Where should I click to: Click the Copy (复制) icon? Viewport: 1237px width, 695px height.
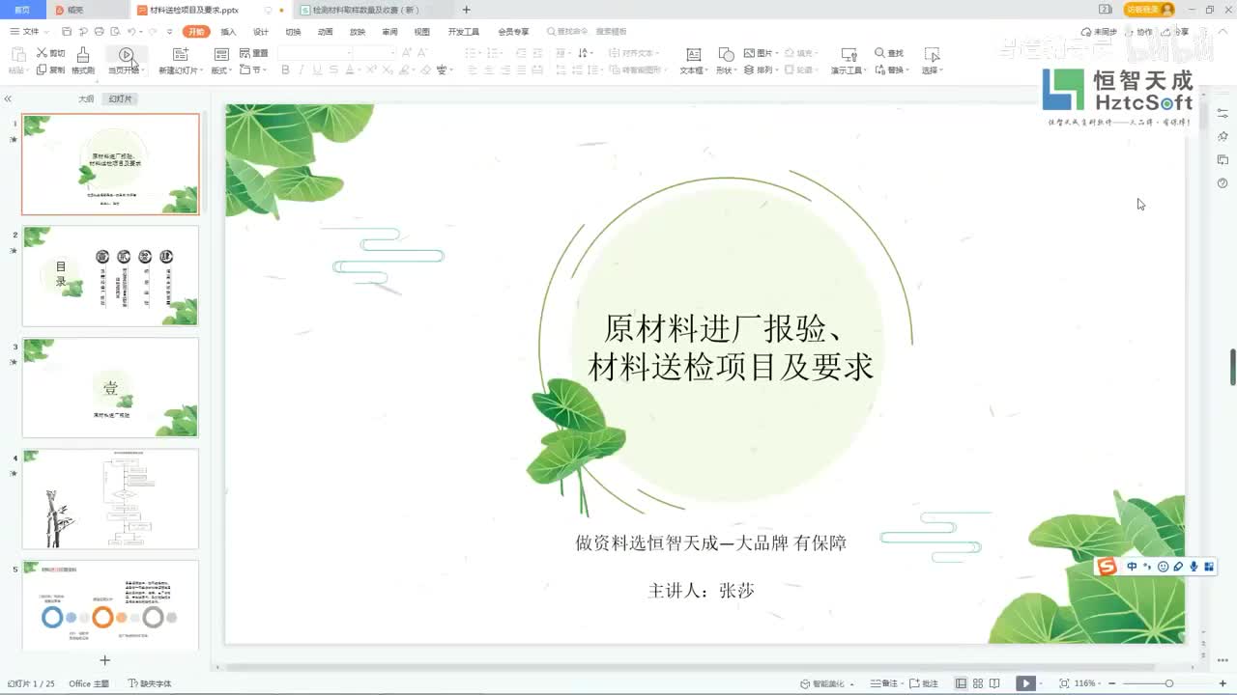pos(42,70)
